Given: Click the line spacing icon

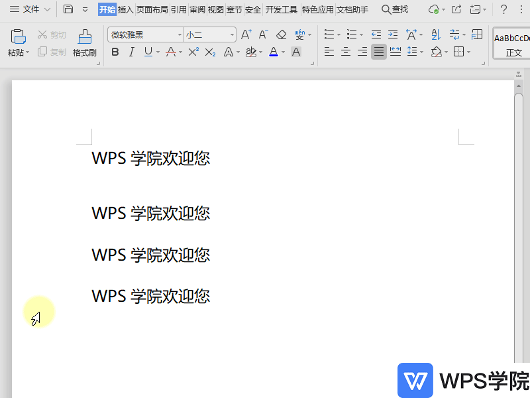Looking at the screenshot, I should [412, 52].
